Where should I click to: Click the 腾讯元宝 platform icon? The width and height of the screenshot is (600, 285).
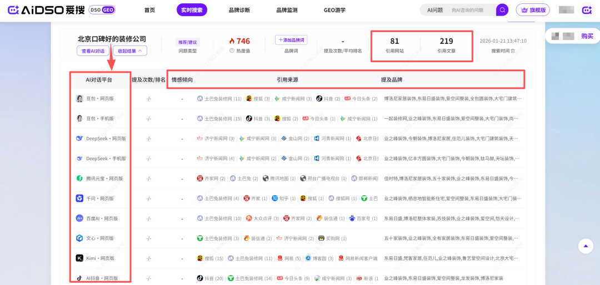(79, 179)
